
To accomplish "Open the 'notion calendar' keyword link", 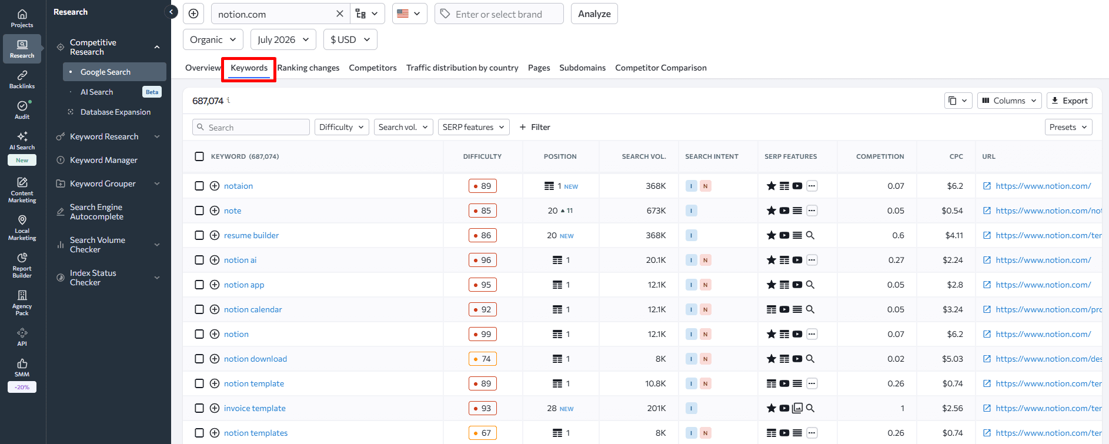I will tap(253, 309).
